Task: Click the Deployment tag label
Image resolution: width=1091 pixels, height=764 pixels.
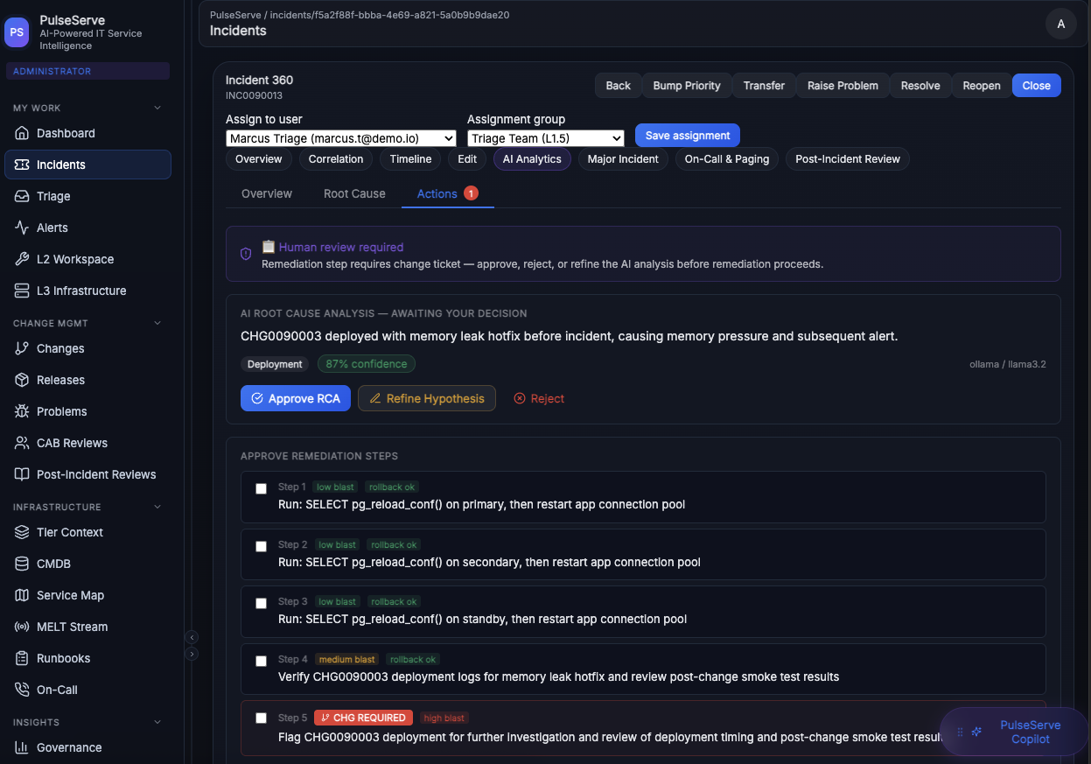Action: pos(275,364)
